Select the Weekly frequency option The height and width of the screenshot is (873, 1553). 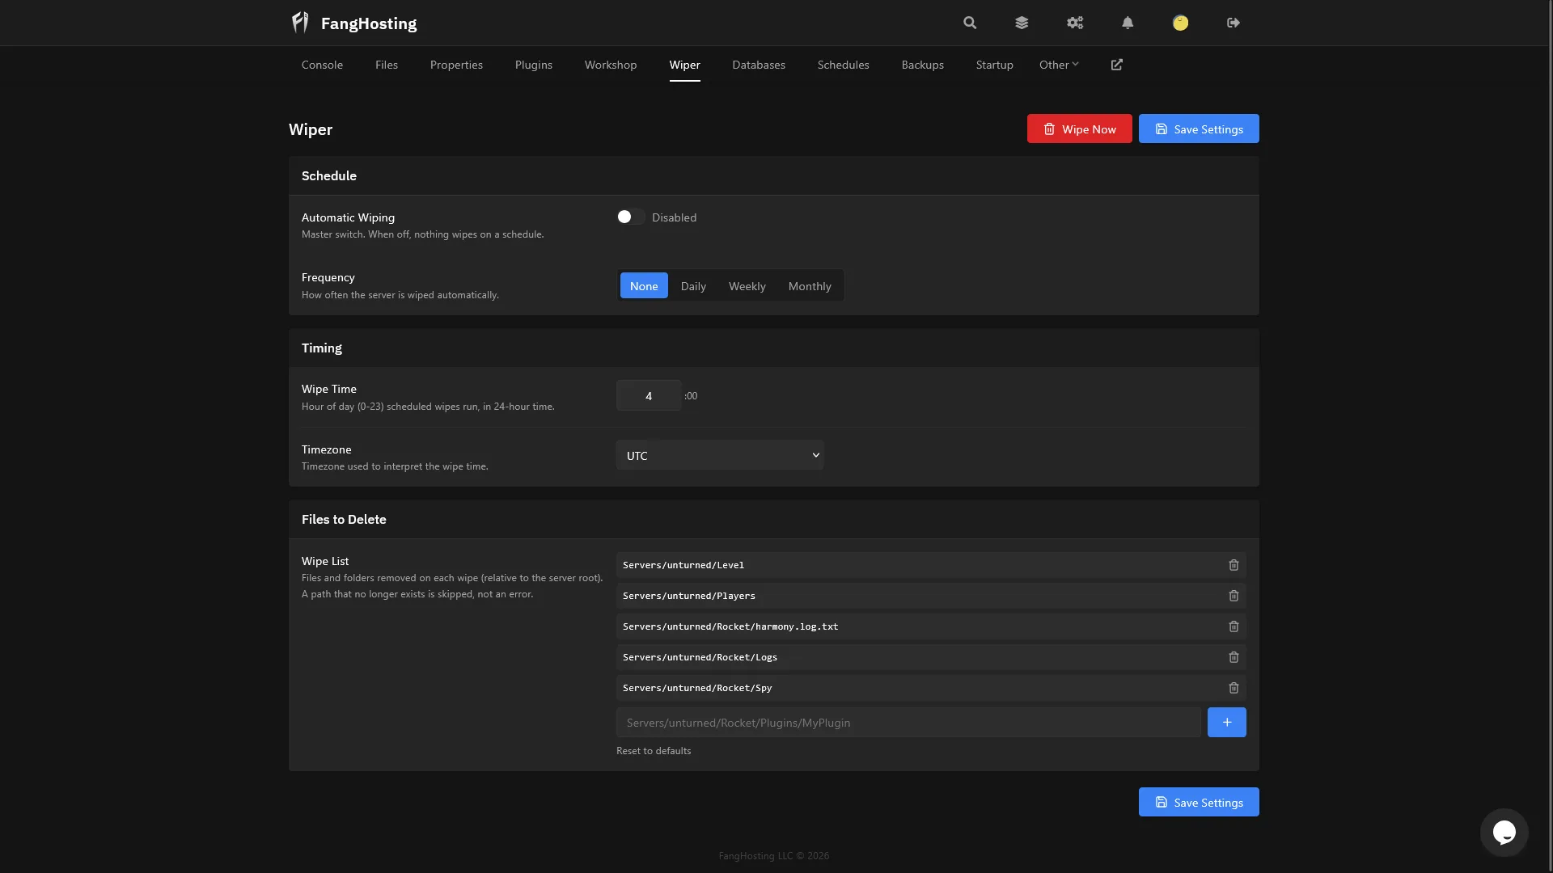coord(747,285)
